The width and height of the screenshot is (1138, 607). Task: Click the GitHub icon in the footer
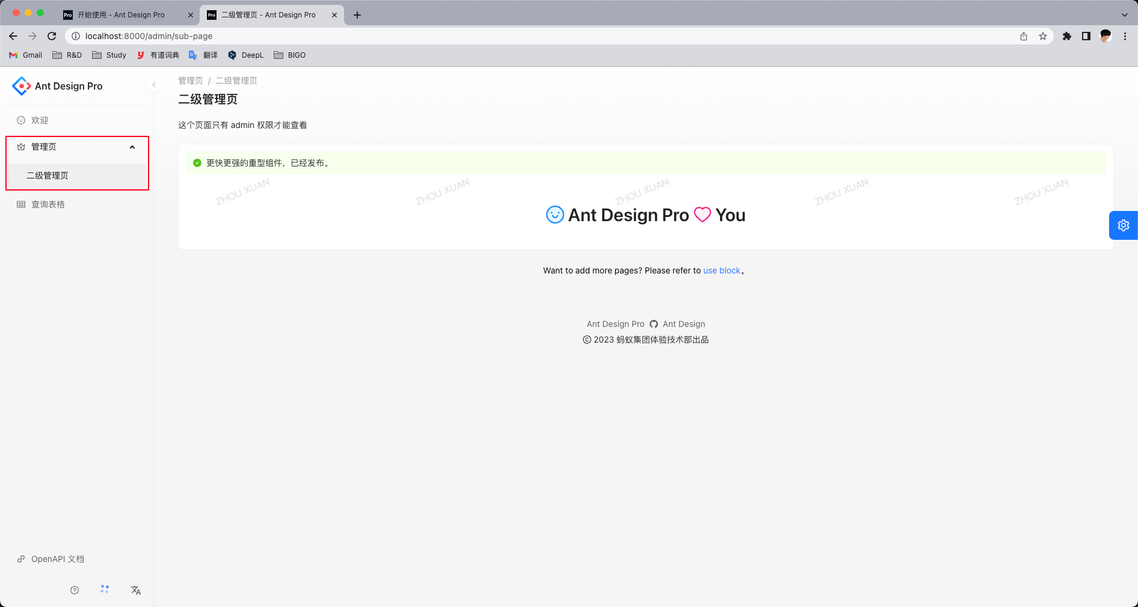[654, 324]
